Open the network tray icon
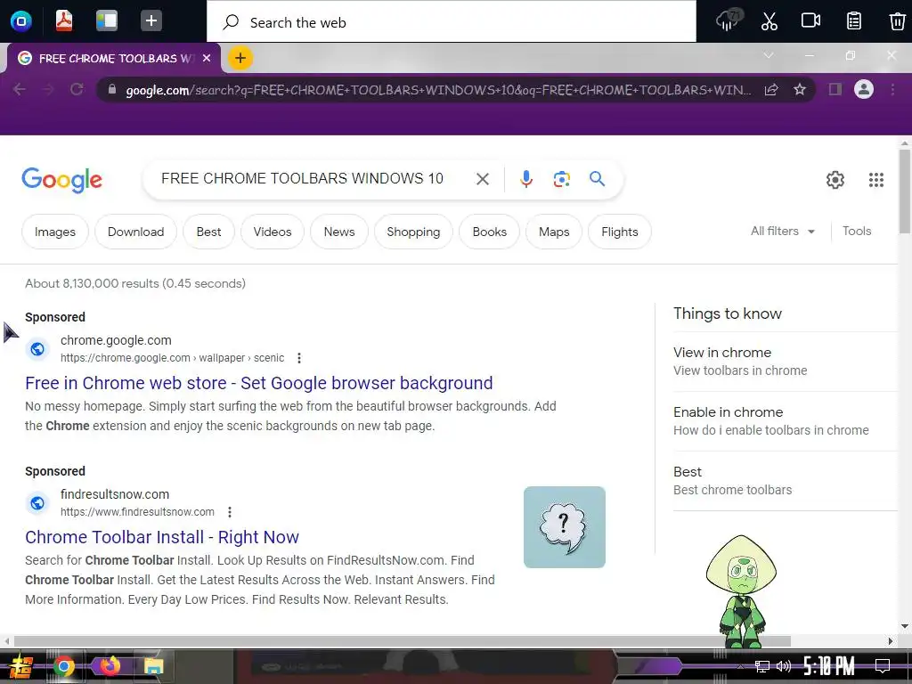Screen dimensions: 912x684 click(761, 666)
